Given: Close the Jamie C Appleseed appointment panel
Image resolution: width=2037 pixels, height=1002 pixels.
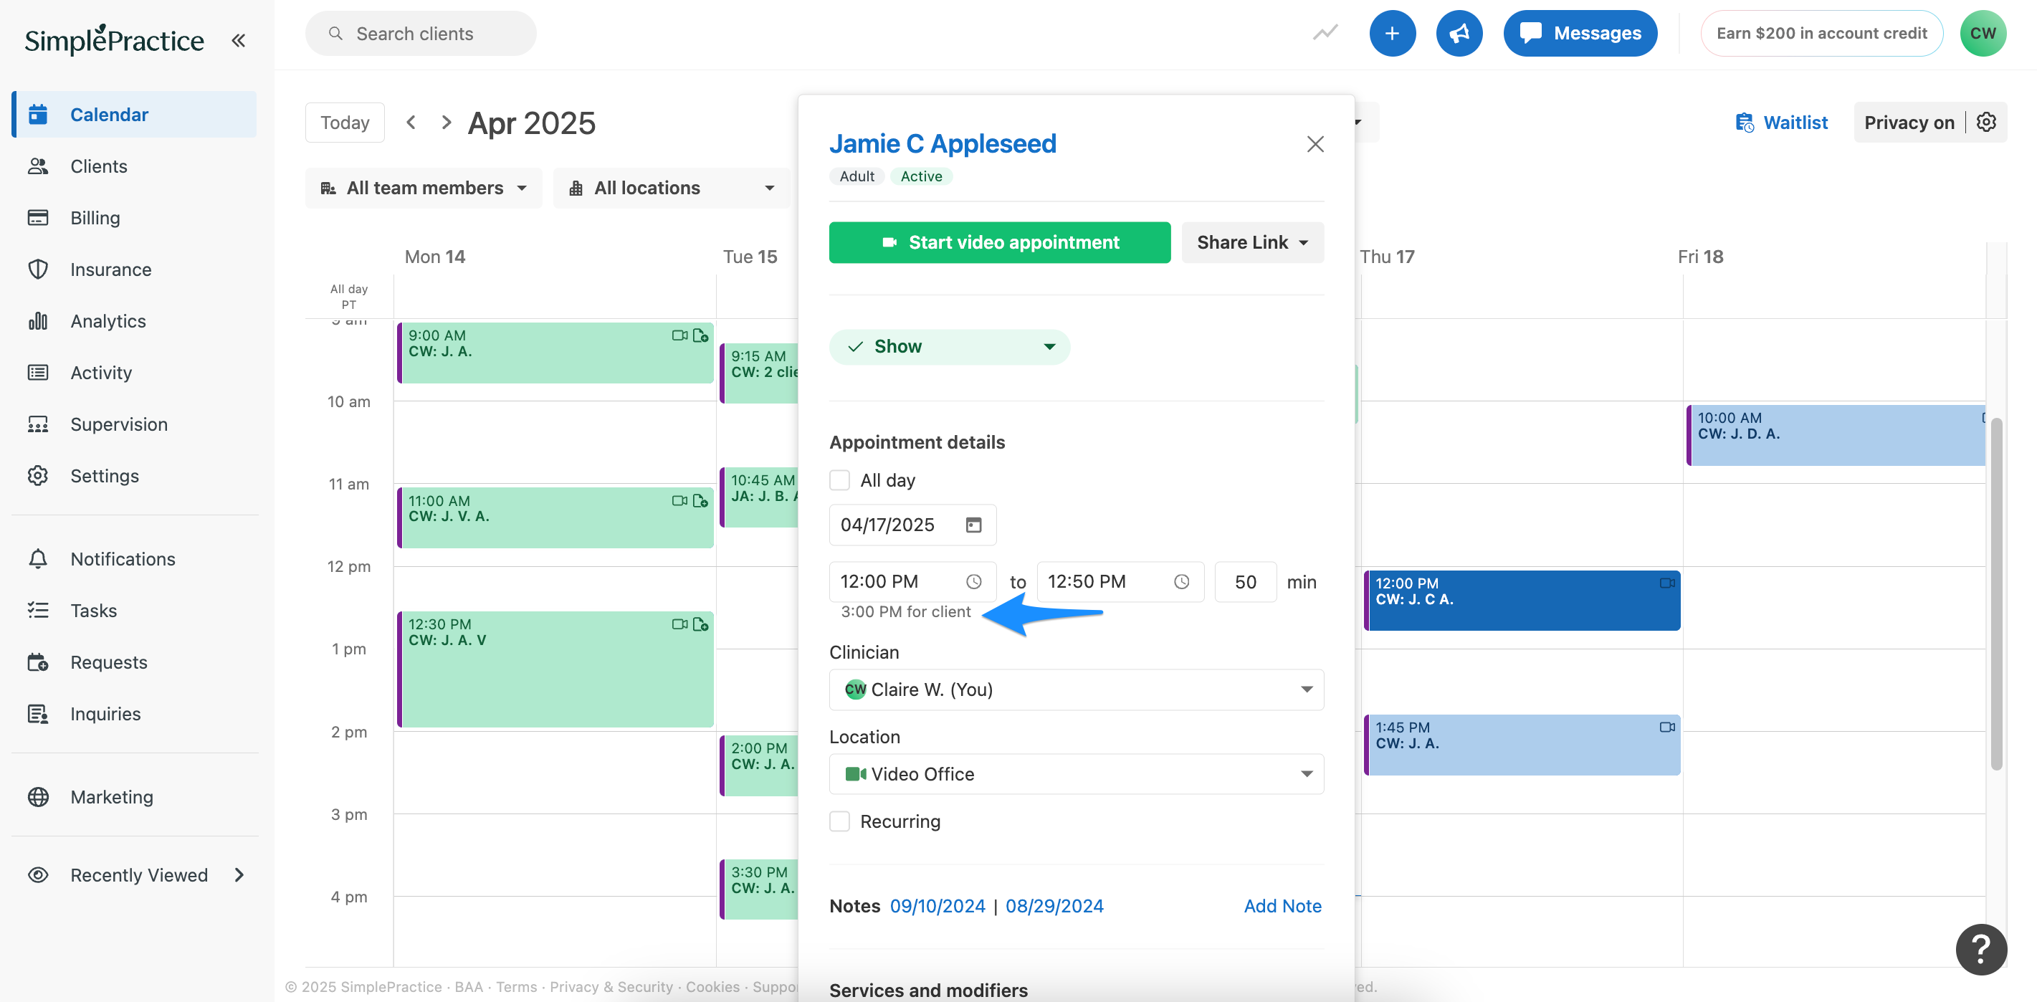Looking at the screenshot, I should (x=1315, y=144).
